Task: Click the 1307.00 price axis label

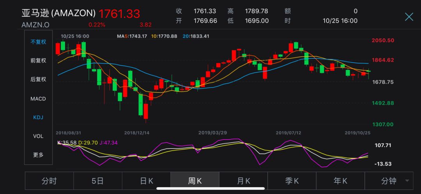Action: (x=383, y=124)
